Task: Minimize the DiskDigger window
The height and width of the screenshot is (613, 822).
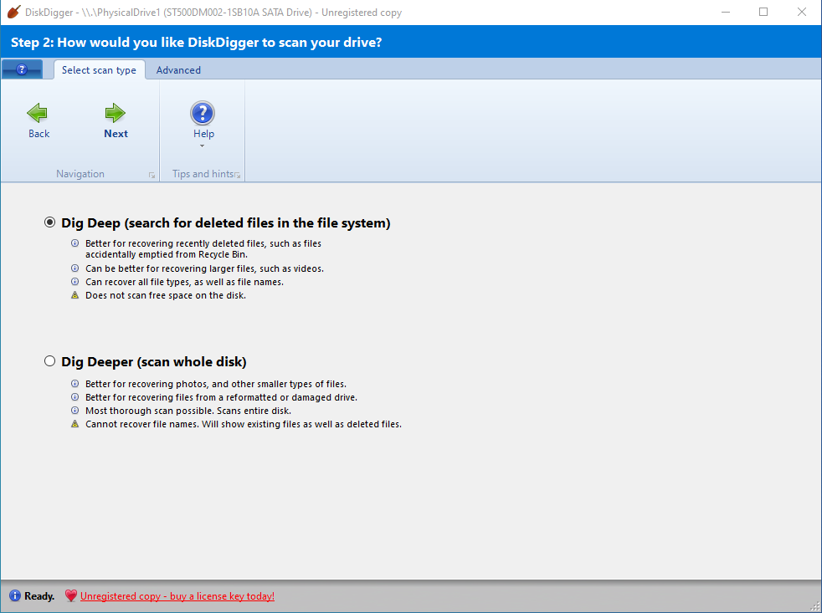Action: click(726, 12)
